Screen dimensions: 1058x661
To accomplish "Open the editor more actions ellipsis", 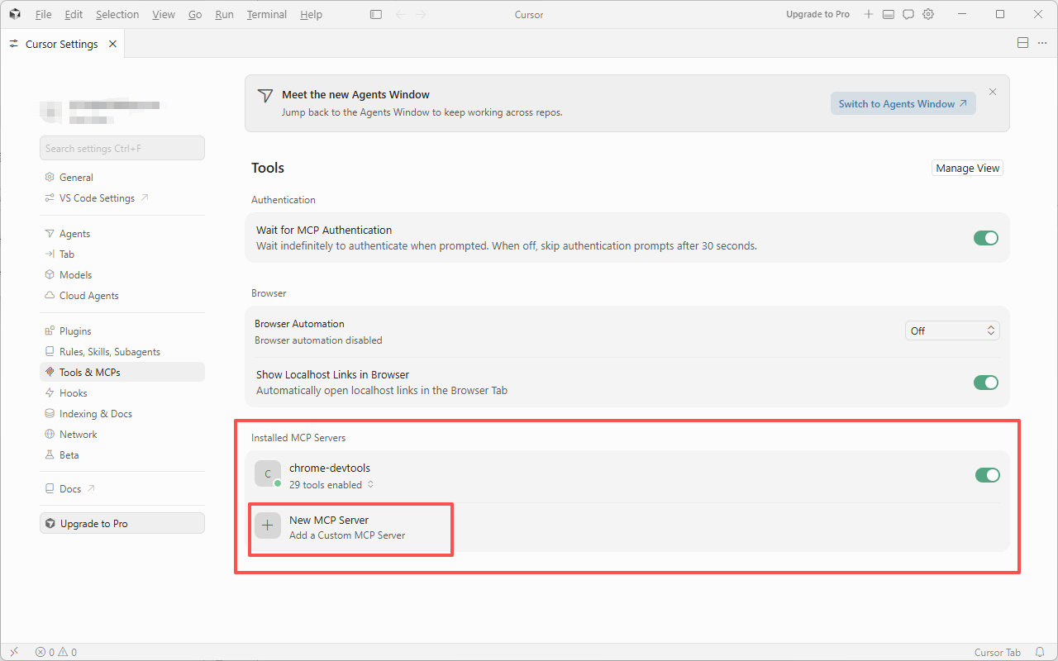I will click(1042, 43).
